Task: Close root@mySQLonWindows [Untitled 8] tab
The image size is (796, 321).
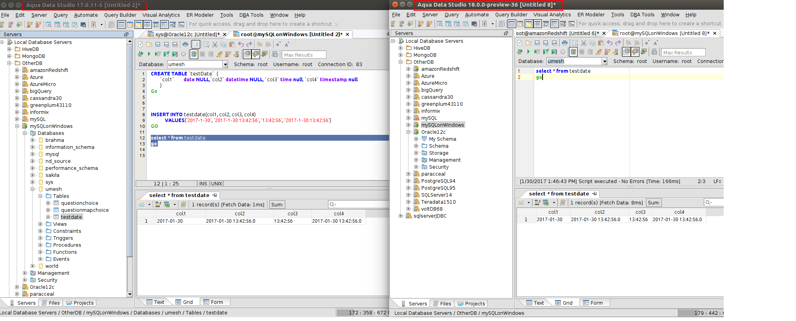Action: click(715, 33)
